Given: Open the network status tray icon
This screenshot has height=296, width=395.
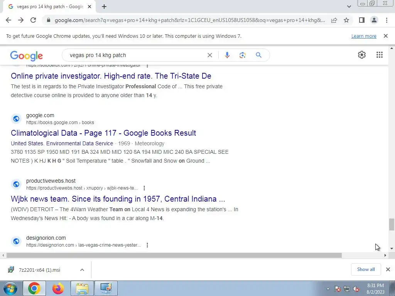Looking at the screenshot, I should pos(347,289).
